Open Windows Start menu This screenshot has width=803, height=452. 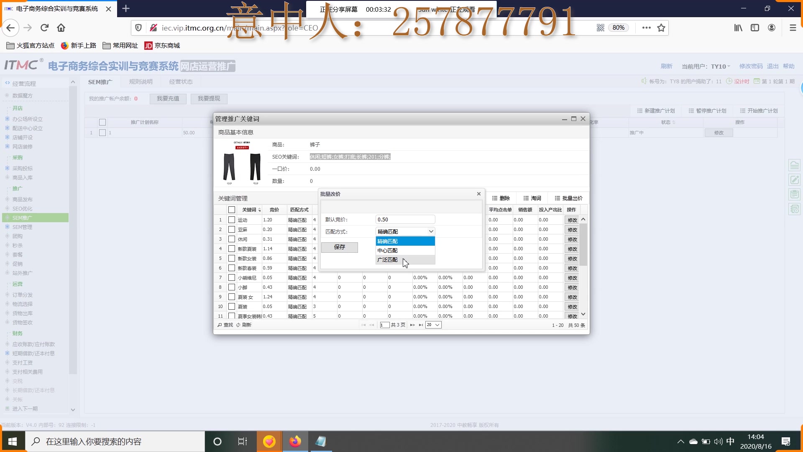coord(13,442)
